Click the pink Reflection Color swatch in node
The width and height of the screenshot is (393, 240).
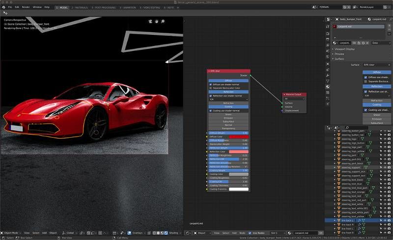(239, 152)
